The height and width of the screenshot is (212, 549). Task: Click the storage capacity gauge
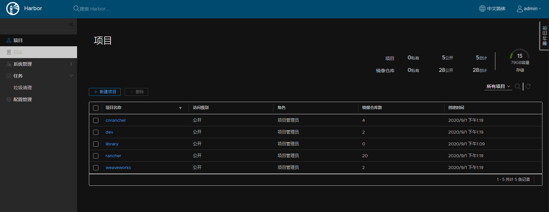(520, 54)
